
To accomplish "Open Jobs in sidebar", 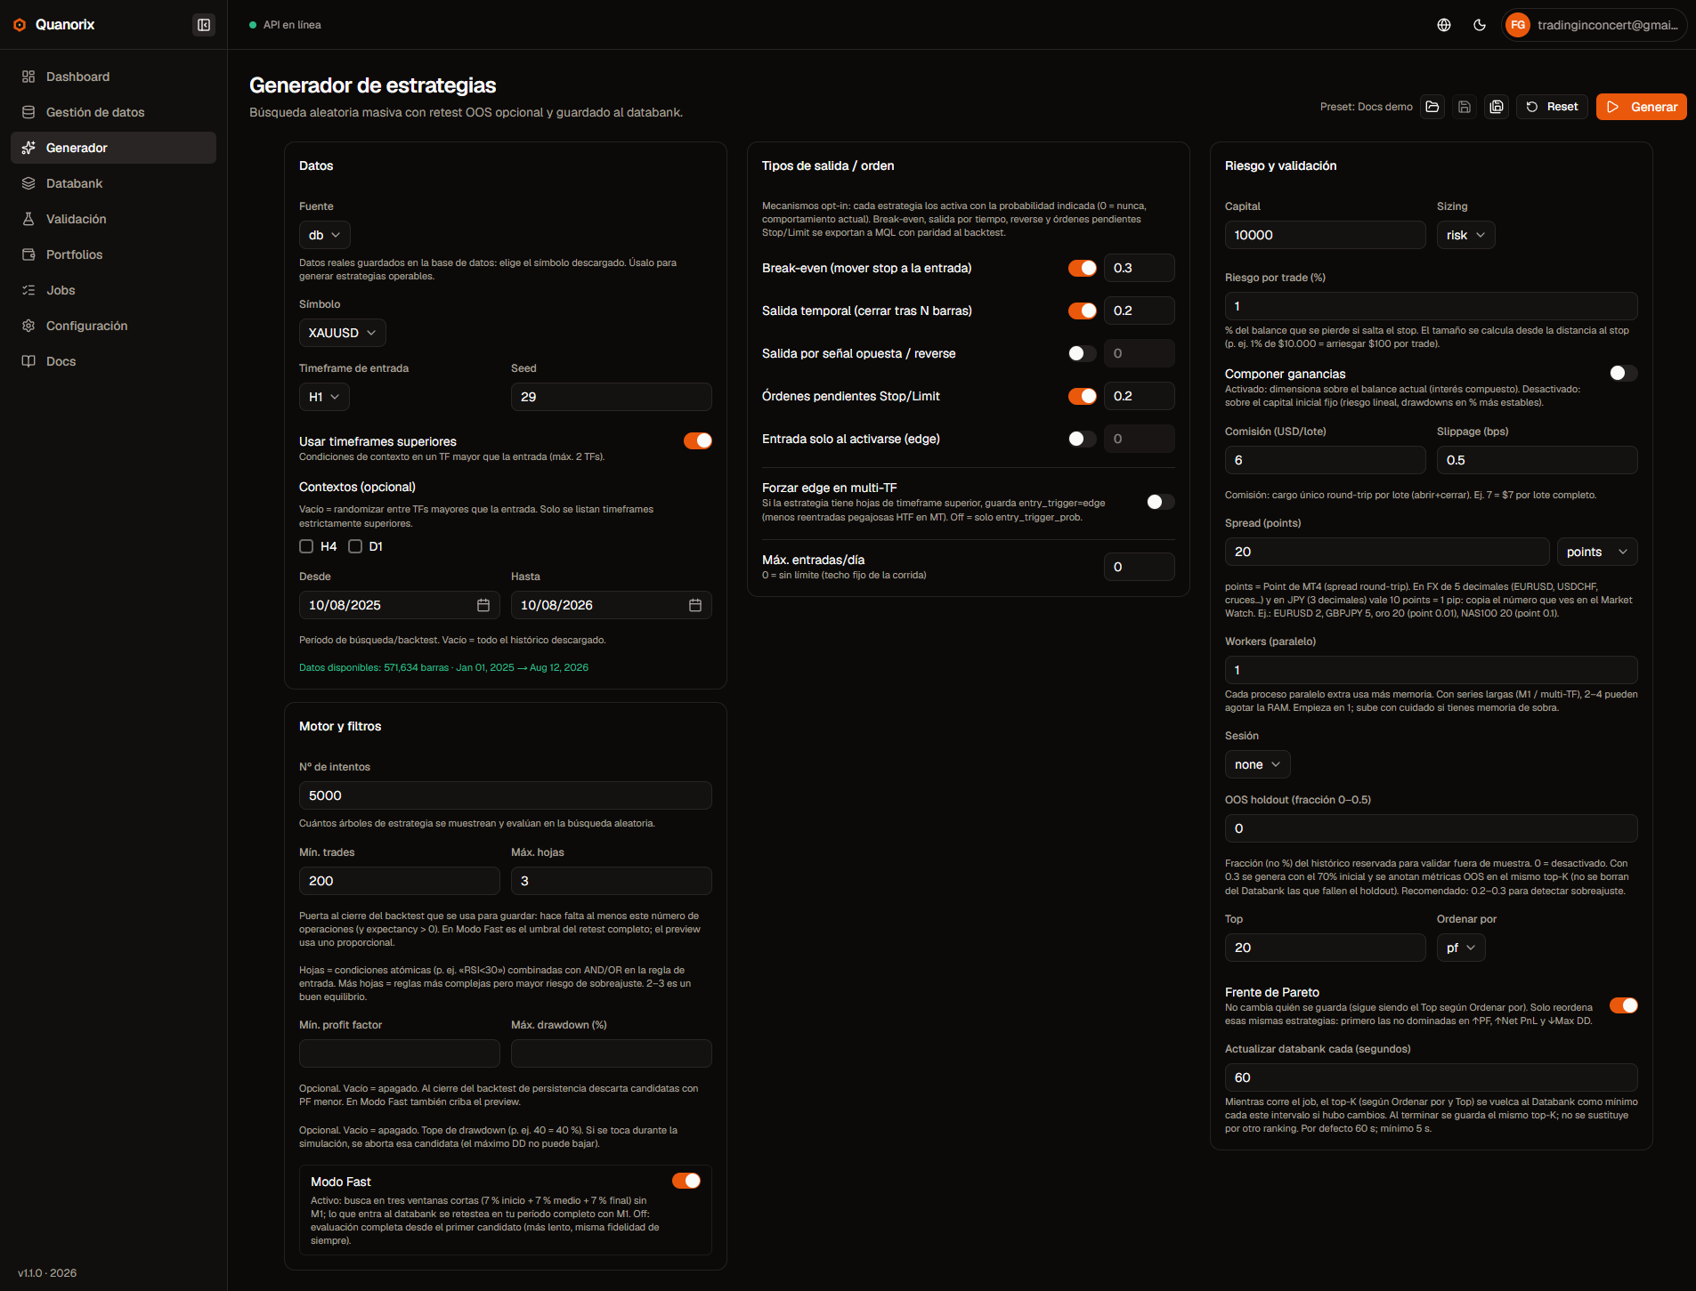I will click(x=113, y=290).
